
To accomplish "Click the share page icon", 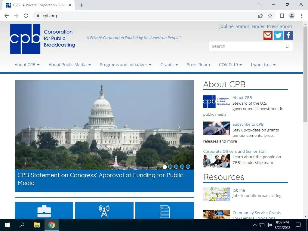I will pos(260,16).
